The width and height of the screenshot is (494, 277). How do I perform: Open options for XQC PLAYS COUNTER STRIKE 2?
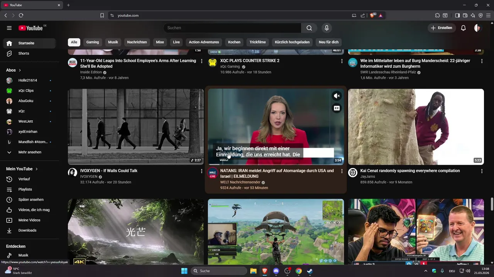tap(342, 61)
